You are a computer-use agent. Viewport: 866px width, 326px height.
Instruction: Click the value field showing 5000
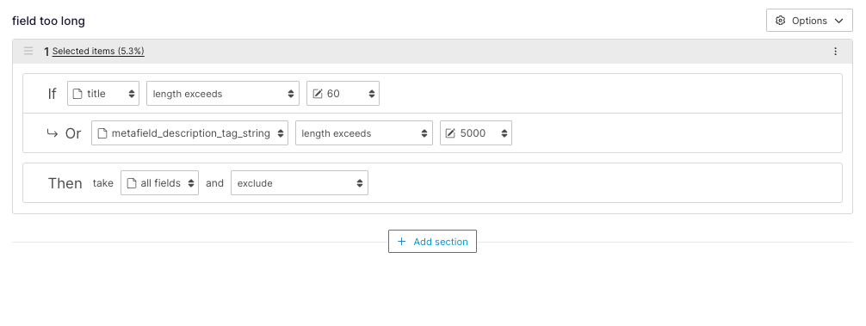point(476,133)
